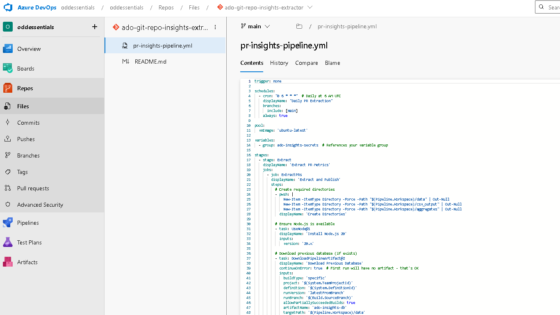Click the 'task: DownloadPipelineArtifact@2' code line

[310, 258]
